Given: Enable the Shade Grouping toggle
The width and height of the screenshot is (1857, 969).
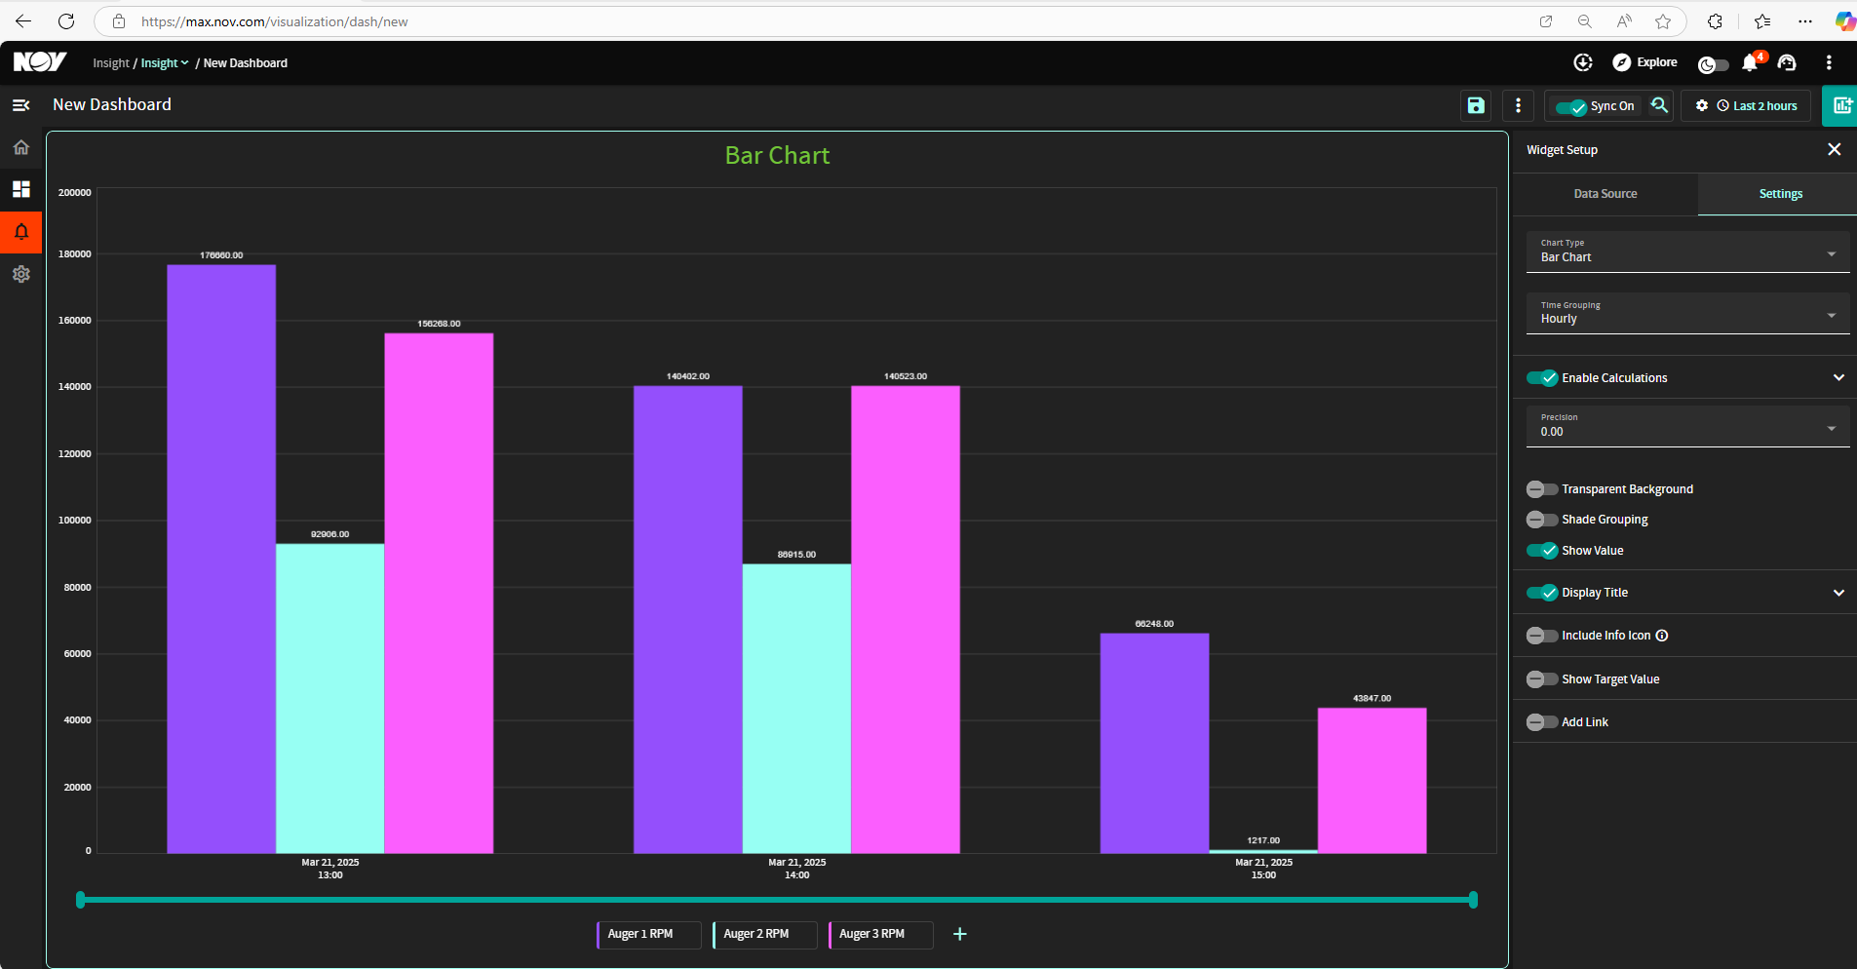Looking at the screenshot, I should point(1542,520).
